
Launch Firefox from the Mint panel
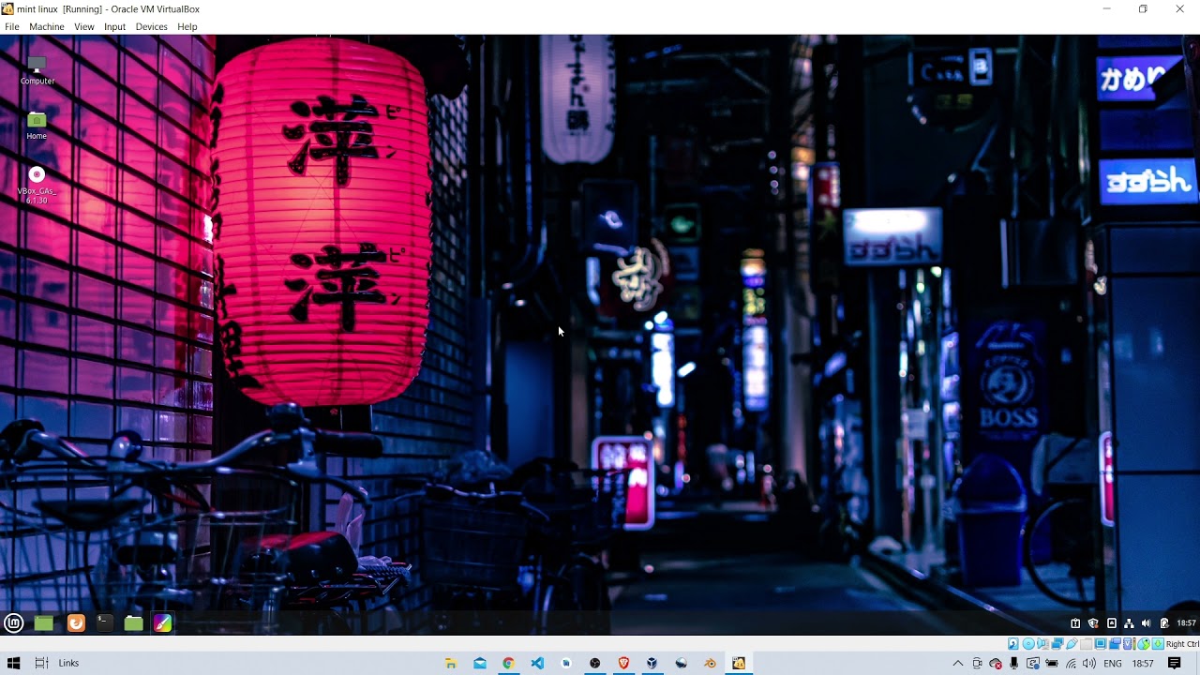(x=75, y=622)
